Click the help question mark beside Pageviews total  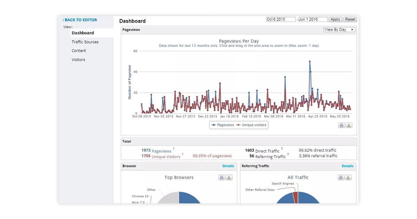click(x=173, y=149)
